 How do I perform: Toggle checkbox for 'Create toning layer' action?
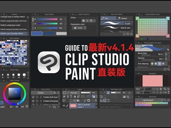tap(33, 101)
